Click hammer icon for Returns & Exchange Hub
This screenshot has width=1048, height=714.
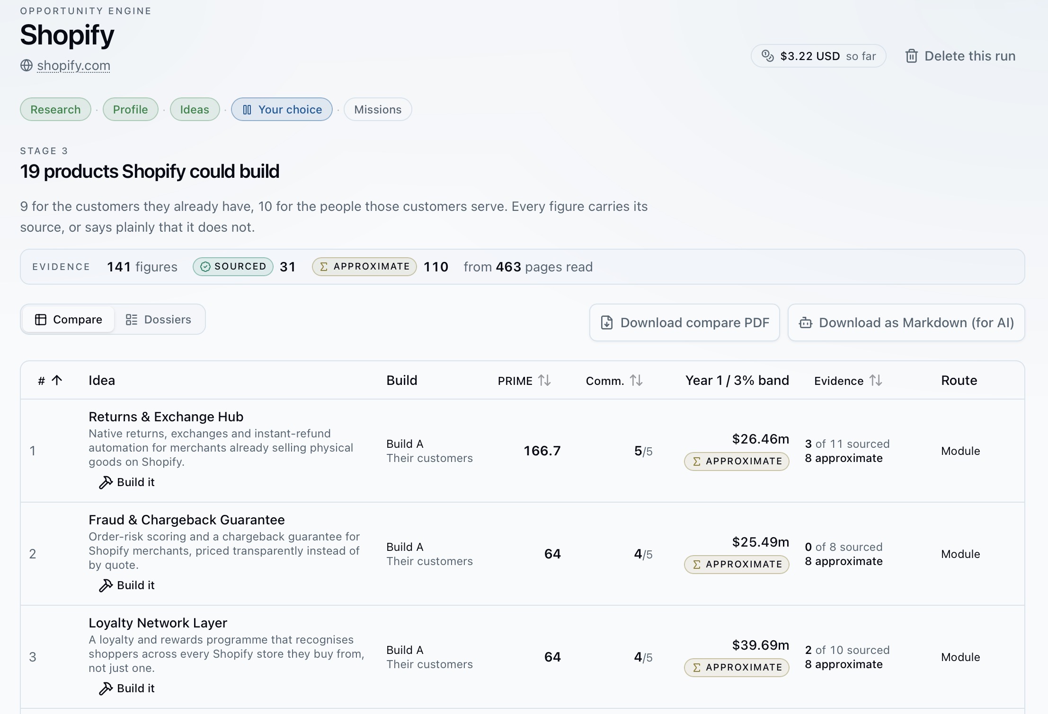click(106, 482)
